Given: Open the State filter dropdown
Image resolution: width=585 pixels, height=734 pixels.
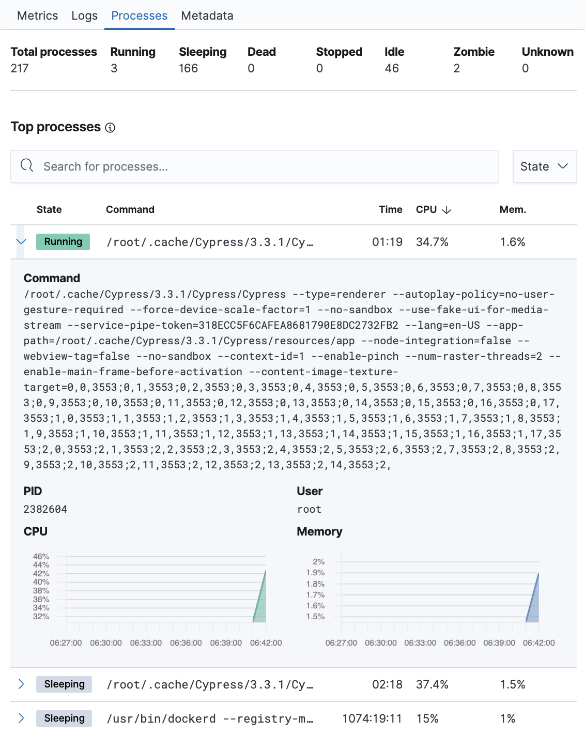Looking at the screenshot, I should click(544, 166).
